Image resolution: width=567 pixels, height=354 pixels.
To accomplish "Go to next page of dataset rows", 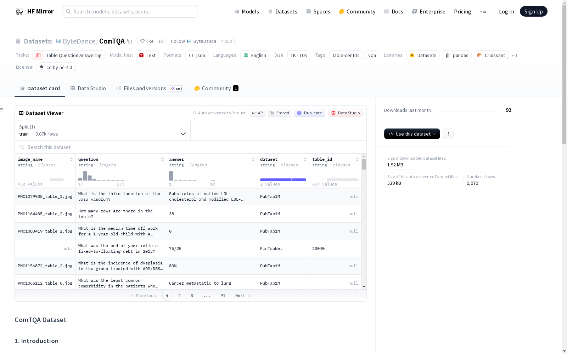I will click(243, 296).
